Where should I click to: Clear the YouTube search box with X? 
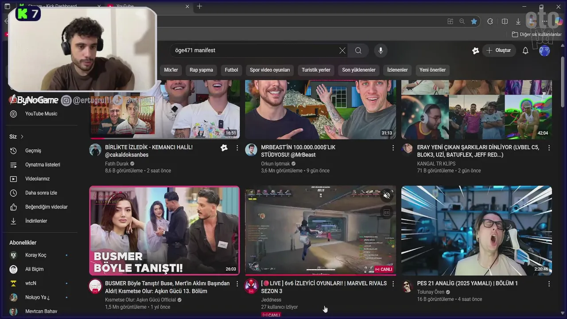click(342, 51)
